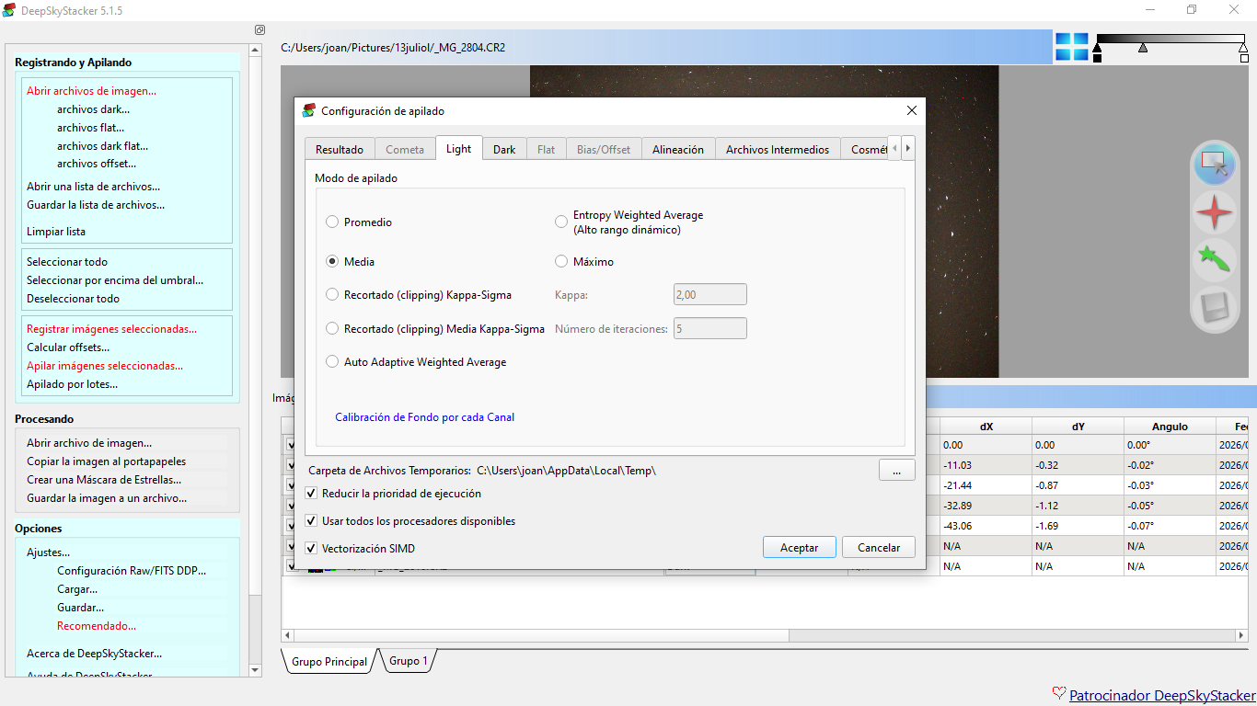
Task: Click the dX column header
Action: [x=986, y=427]
